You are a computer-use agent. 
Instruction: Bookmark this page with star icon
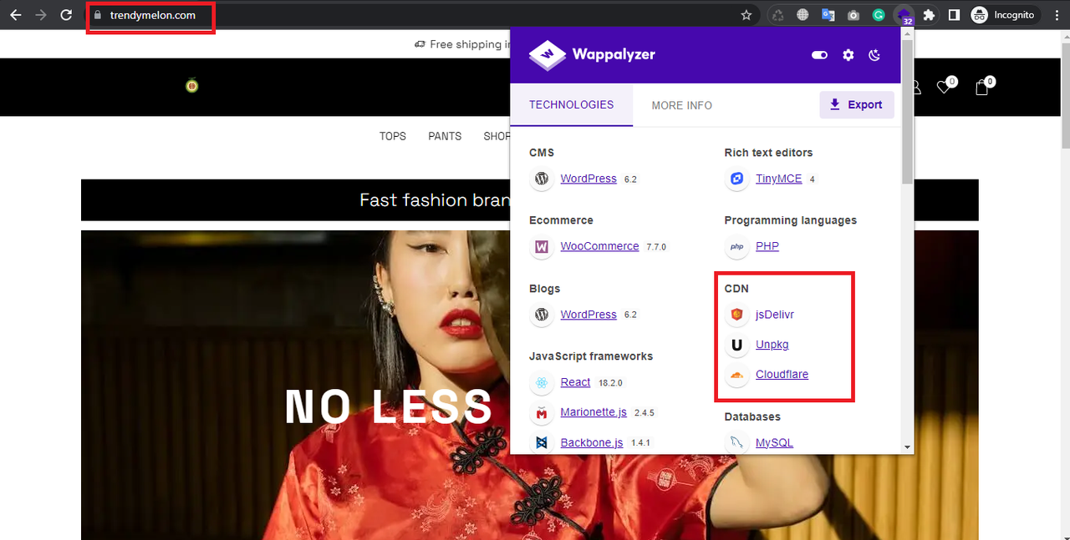coord(746,15)
